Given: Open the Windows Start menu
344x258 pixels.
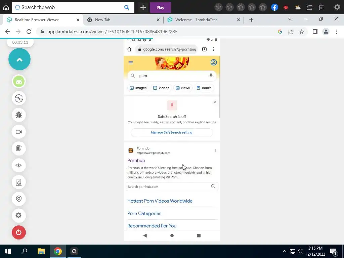Looking at the screenshot, I should tap(8, 251).
